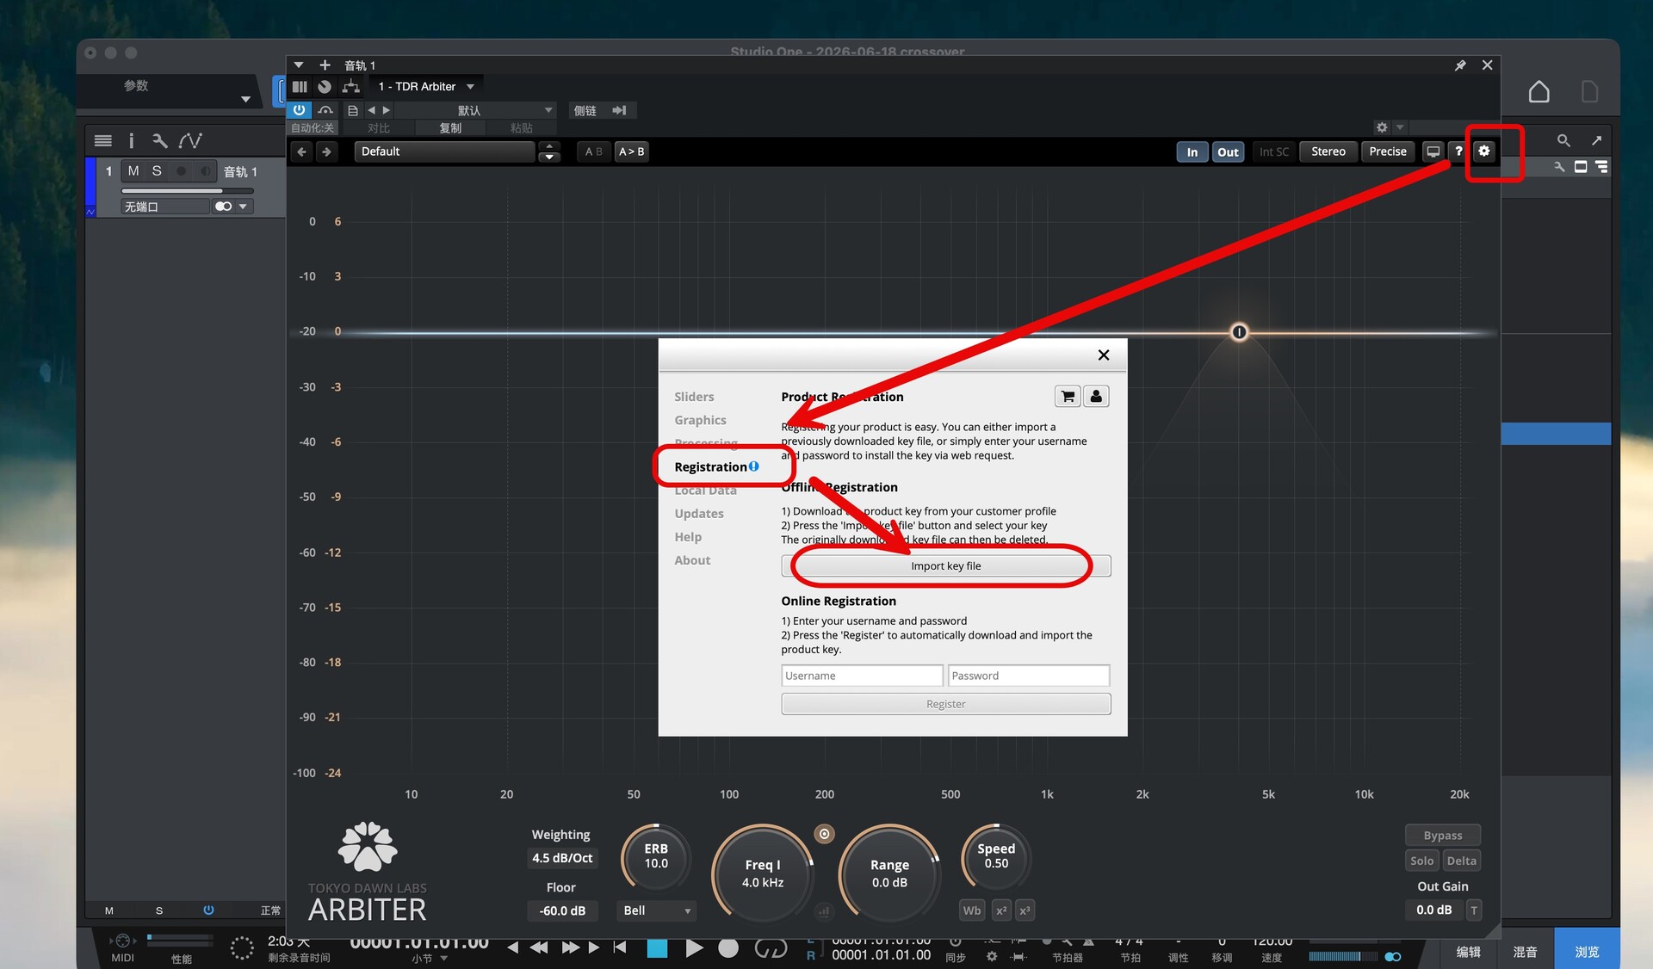This screenshot has width=1653, height=969.
Task: Pin the plugin window with pushpin icon
Action: click(x=1460, y=65)
